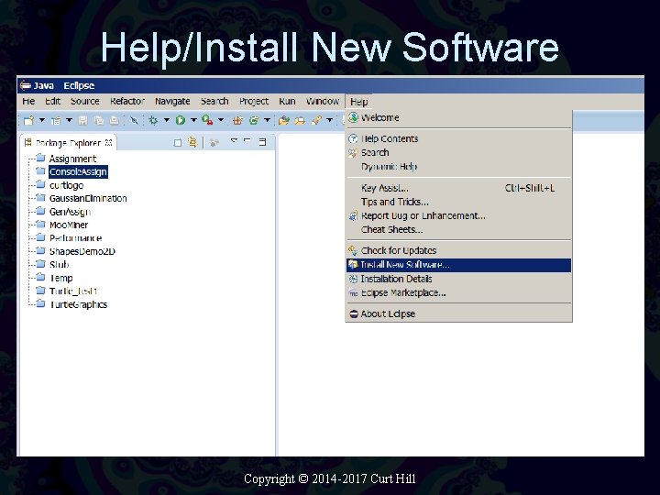The image size is (660, 495).
Task: Open the dropdown arrow beside the New icon
Action: (42, 120)
